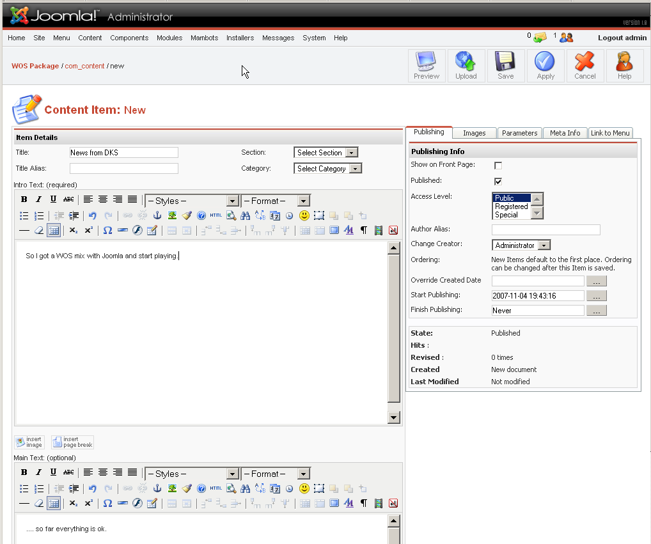Open calendar picker for Override Created Date

[597, 281]
